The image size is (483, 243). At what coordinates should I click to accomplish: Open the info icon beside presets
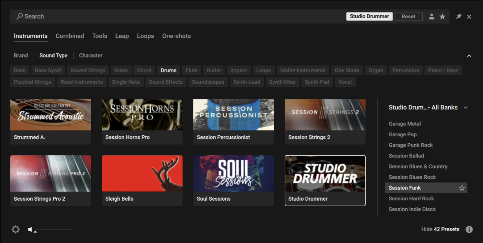[469, 229]
